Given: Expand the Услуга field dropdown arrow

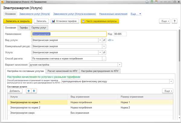Looking at the screenshot, I should (x=100, y=52).
